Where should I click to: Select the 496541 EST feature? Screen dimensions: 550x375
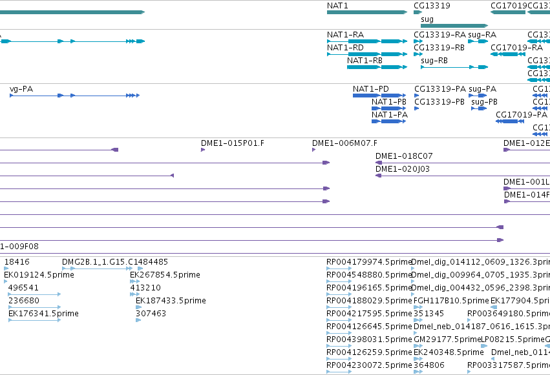[34, 294]
